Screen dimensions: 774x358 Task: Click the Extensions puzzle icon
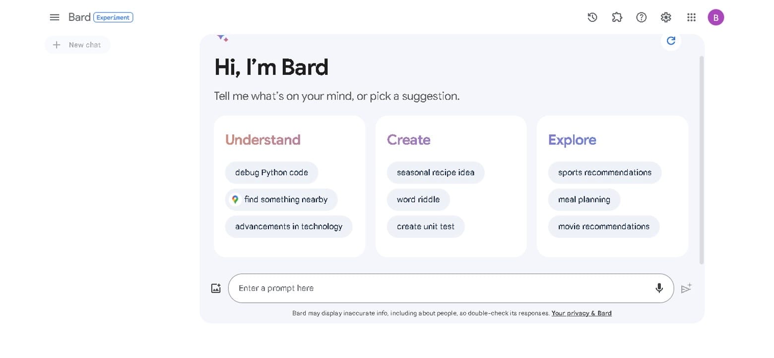617,17
